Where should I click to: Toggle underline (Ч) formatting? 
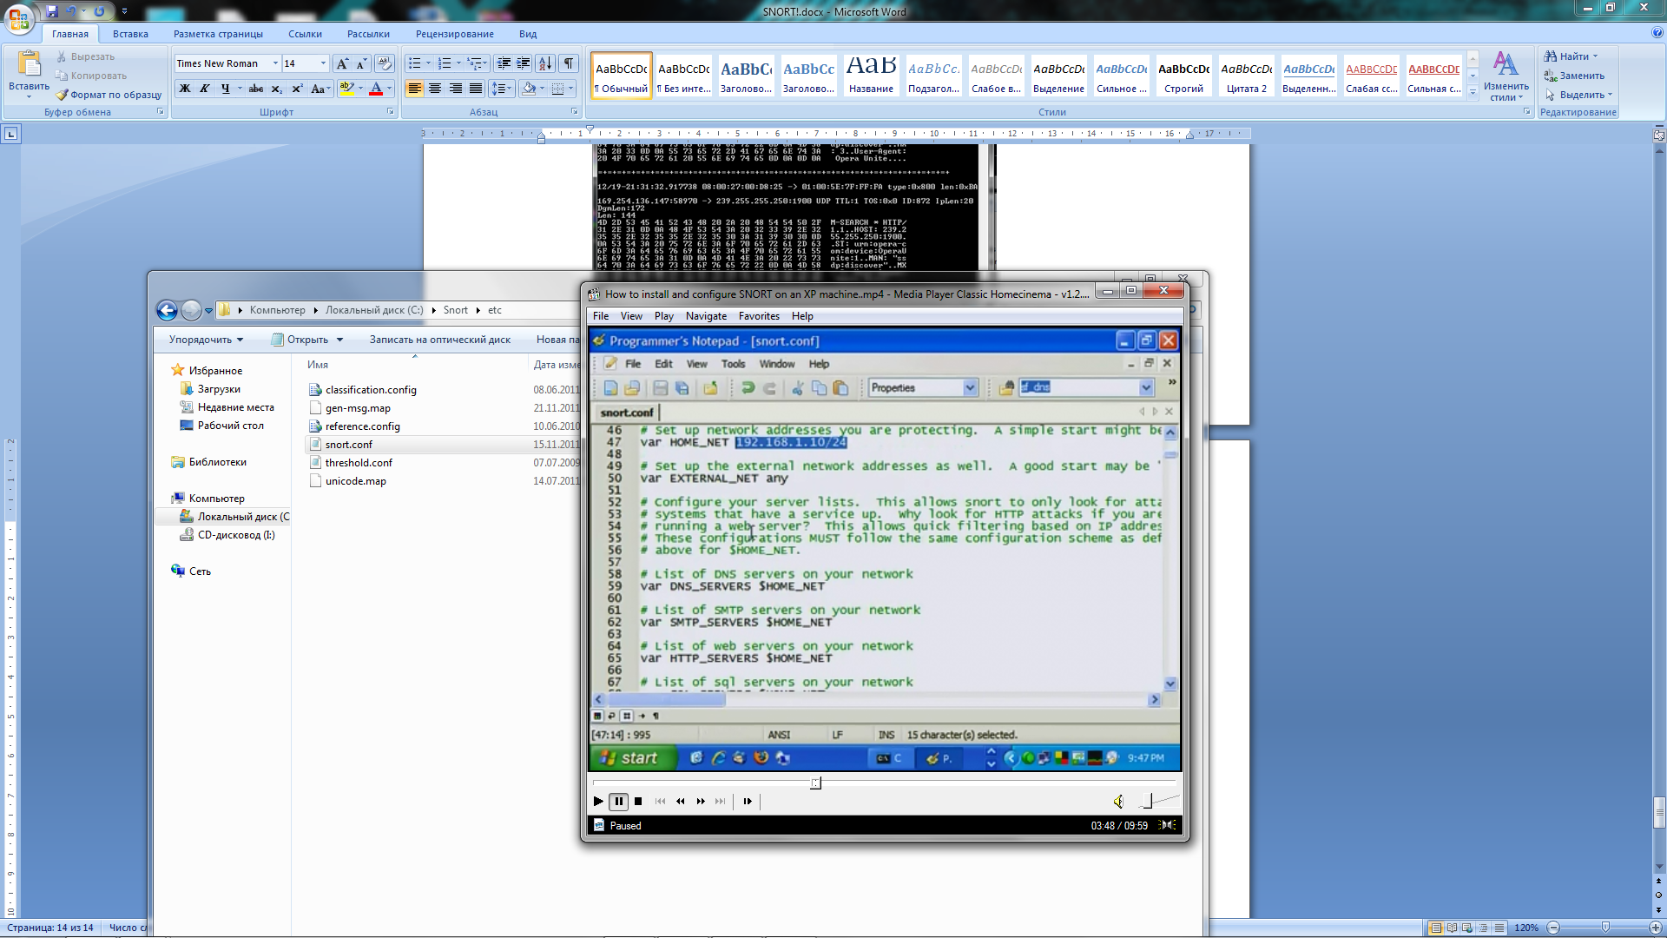(226, 89)
